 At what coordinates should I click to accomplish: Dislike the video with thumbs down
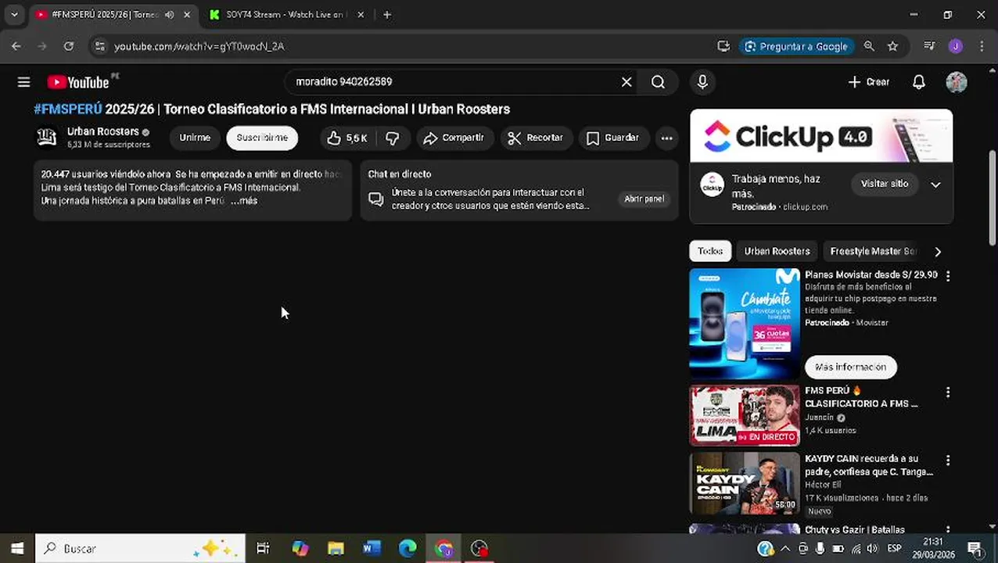pyautogui.click(x=393, y=138)
